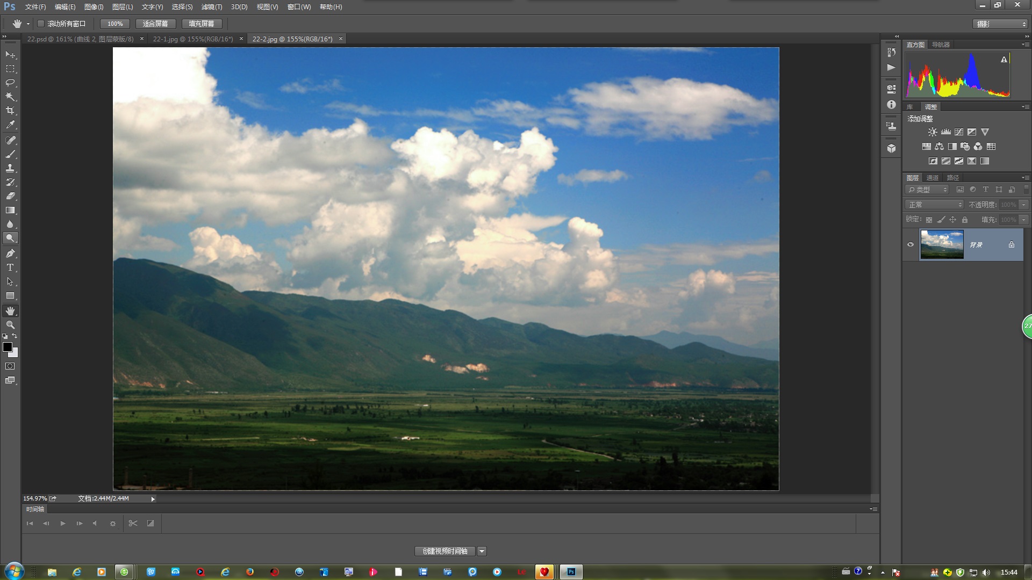Open the 图像(I) menu
The height and width of the screenshot is (580, 1032).
point(94,7)
